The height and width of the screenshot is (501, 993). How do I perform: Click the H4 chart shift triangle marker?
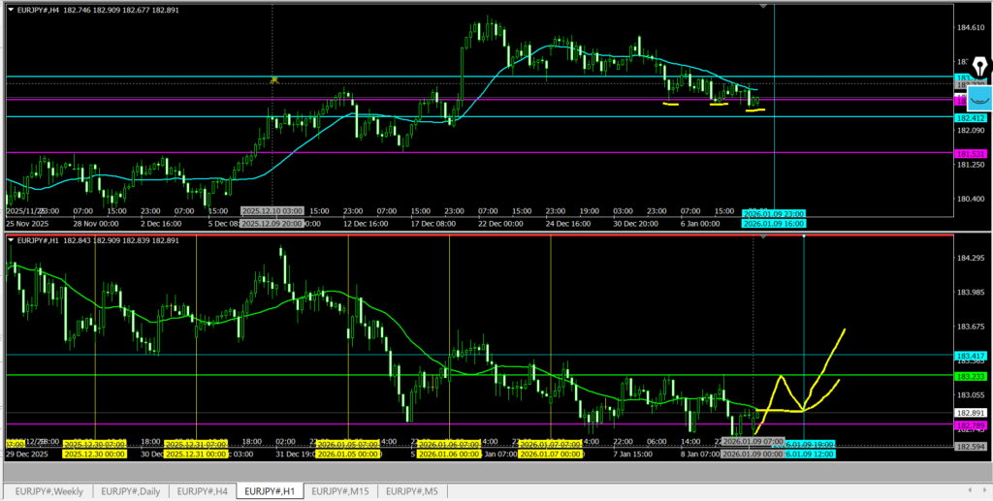click(x=765, y=7)
